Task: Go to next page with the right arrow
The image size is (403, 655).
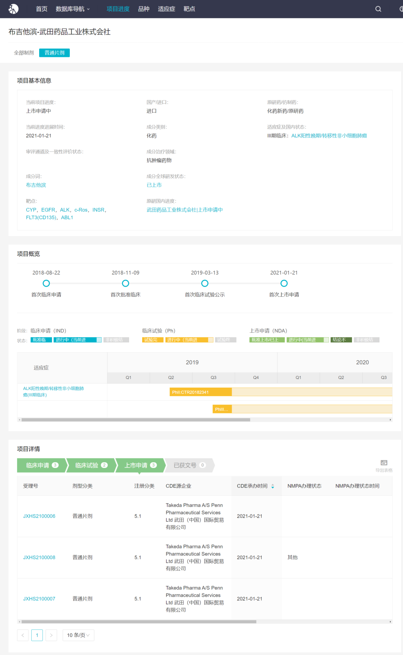Action: click(x=51, y=635)
